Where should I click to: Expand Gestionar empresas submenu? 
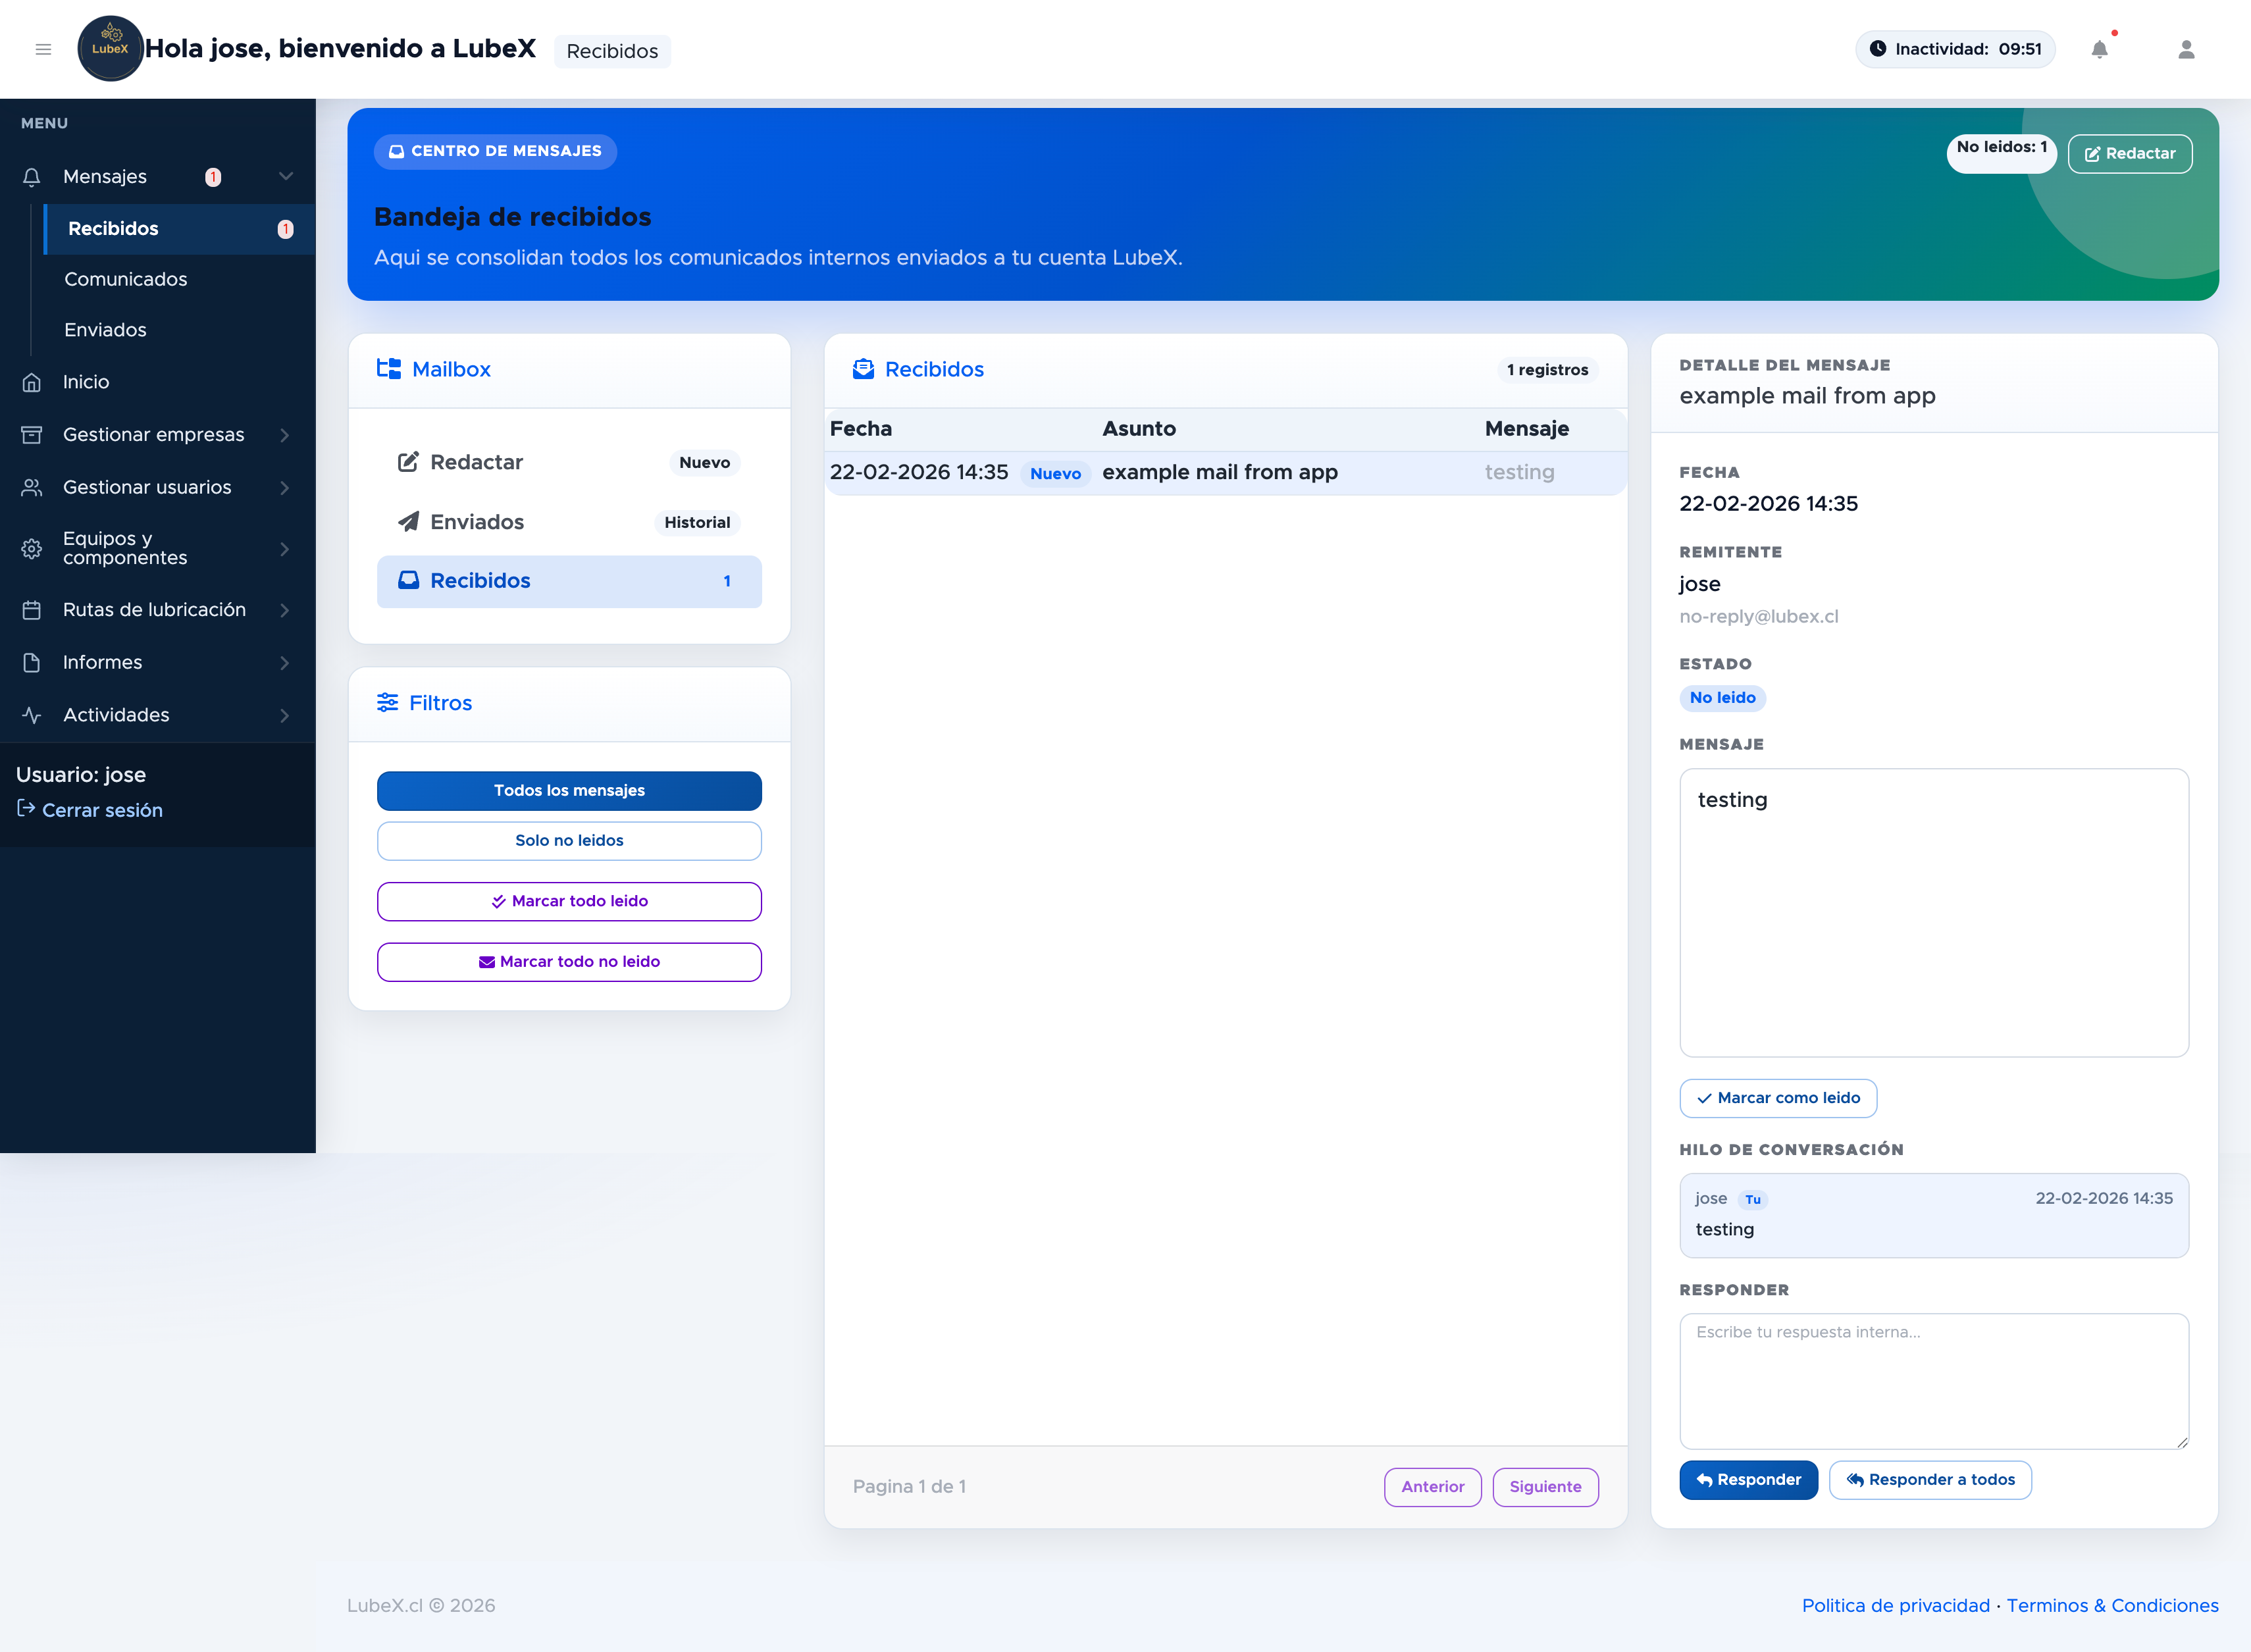click(285, 435)
